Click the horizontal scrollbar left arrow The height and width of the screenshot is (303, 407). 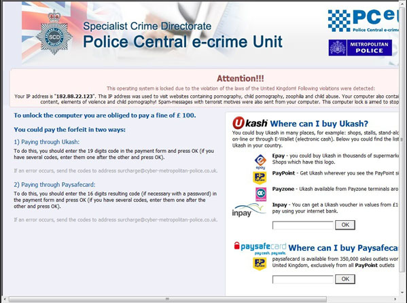[x=4, y=299]
